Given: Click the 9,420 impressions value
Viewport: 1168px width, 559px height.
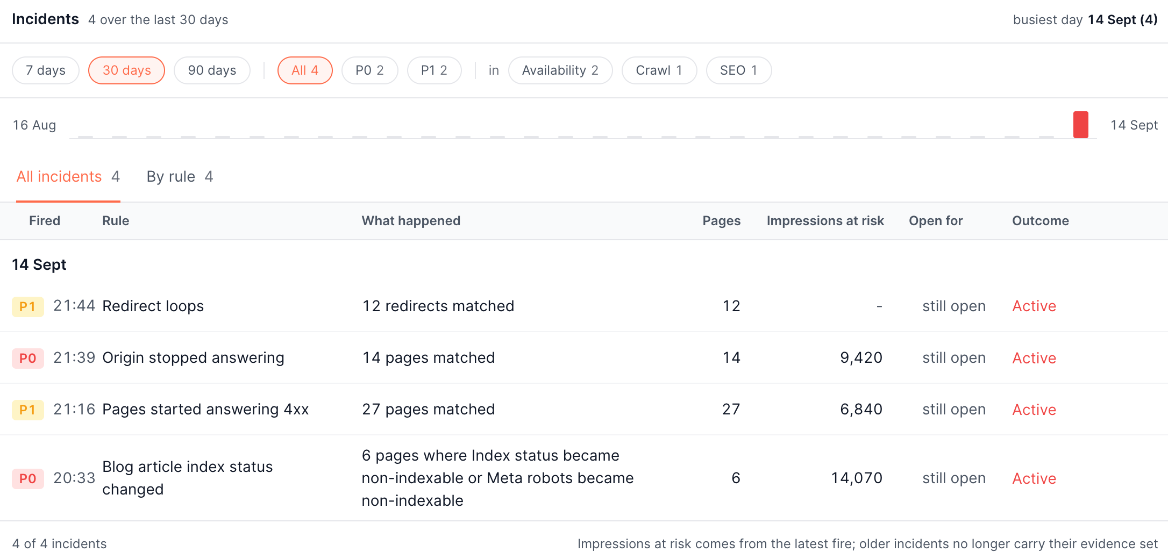Looking at the screenshot, I should (x=861, y=357).
